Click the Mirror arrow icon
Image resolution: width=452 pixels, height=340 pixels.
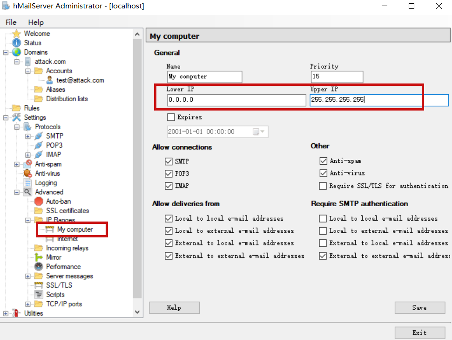point(39,257)
